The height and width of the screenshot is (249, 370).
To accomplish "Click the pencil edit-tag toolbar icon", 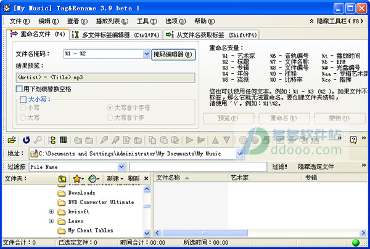I will (x=104, y=140).
